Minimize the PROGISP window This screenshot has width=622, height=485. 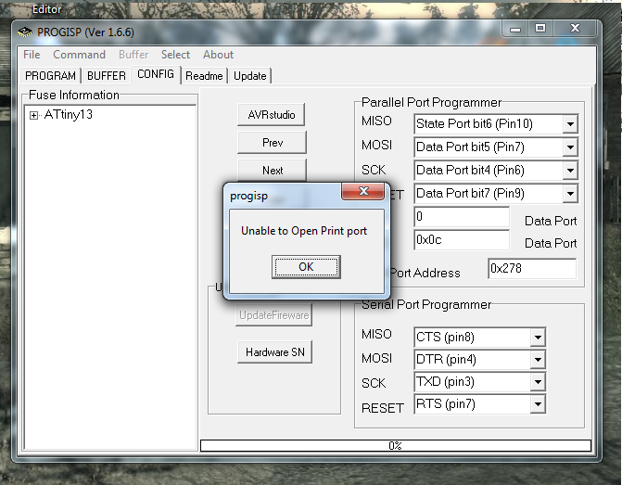tap(515, 29)
